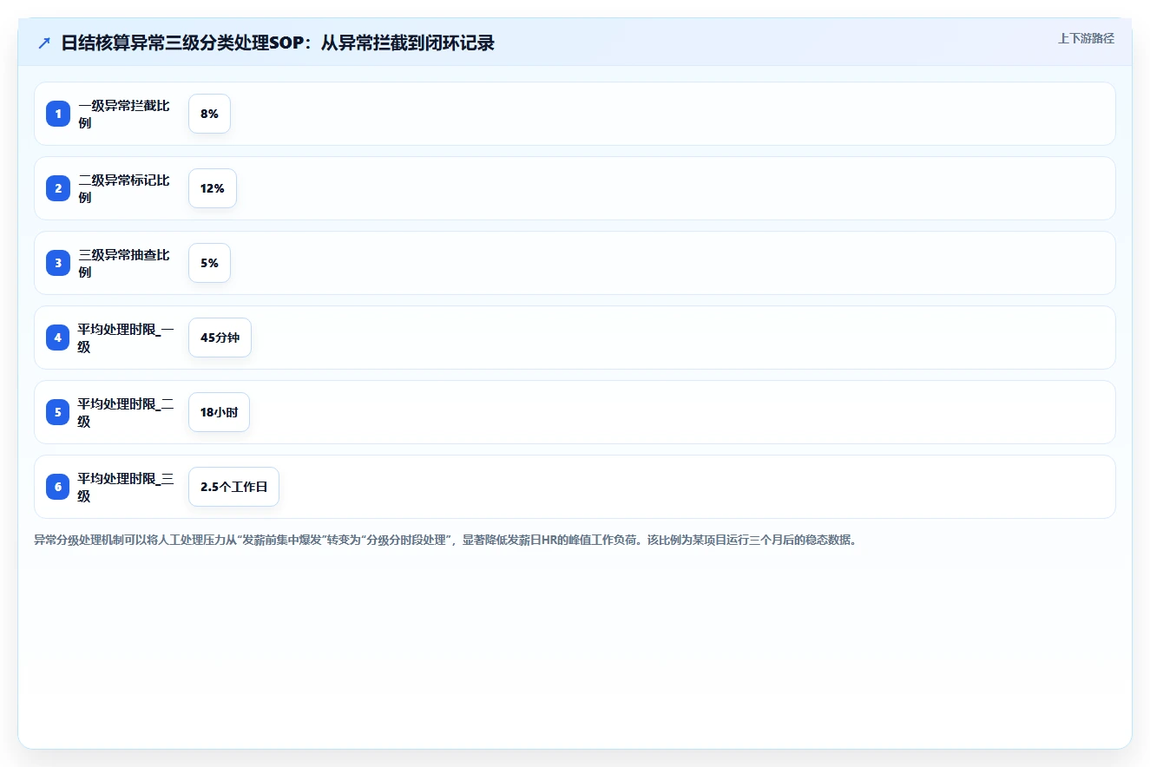Click the 18小时 value chip
This screenshot has height=767, width=1150.
coord(219,412)
